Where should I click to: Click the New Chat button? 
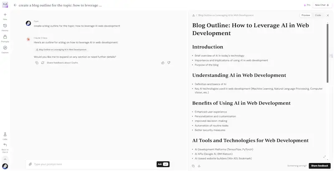[x=322, y=5]
